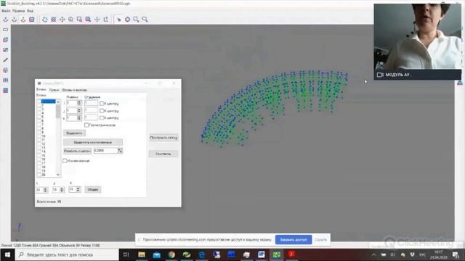The height and width of the screenshot is (261, 465).
Task: Open the red application on the taskbar
Action: pos(291,254)
